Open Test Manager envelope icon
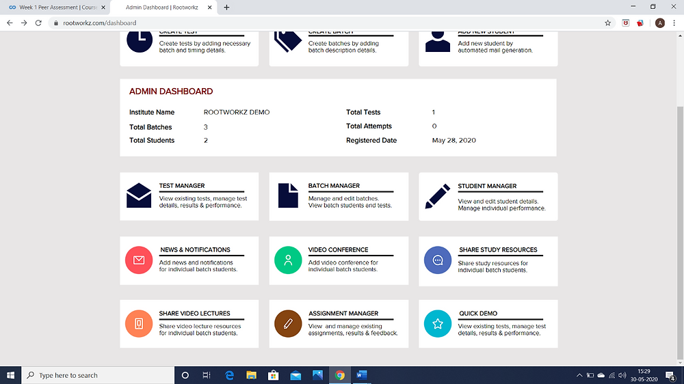684x384 pixels. point(139,195)
